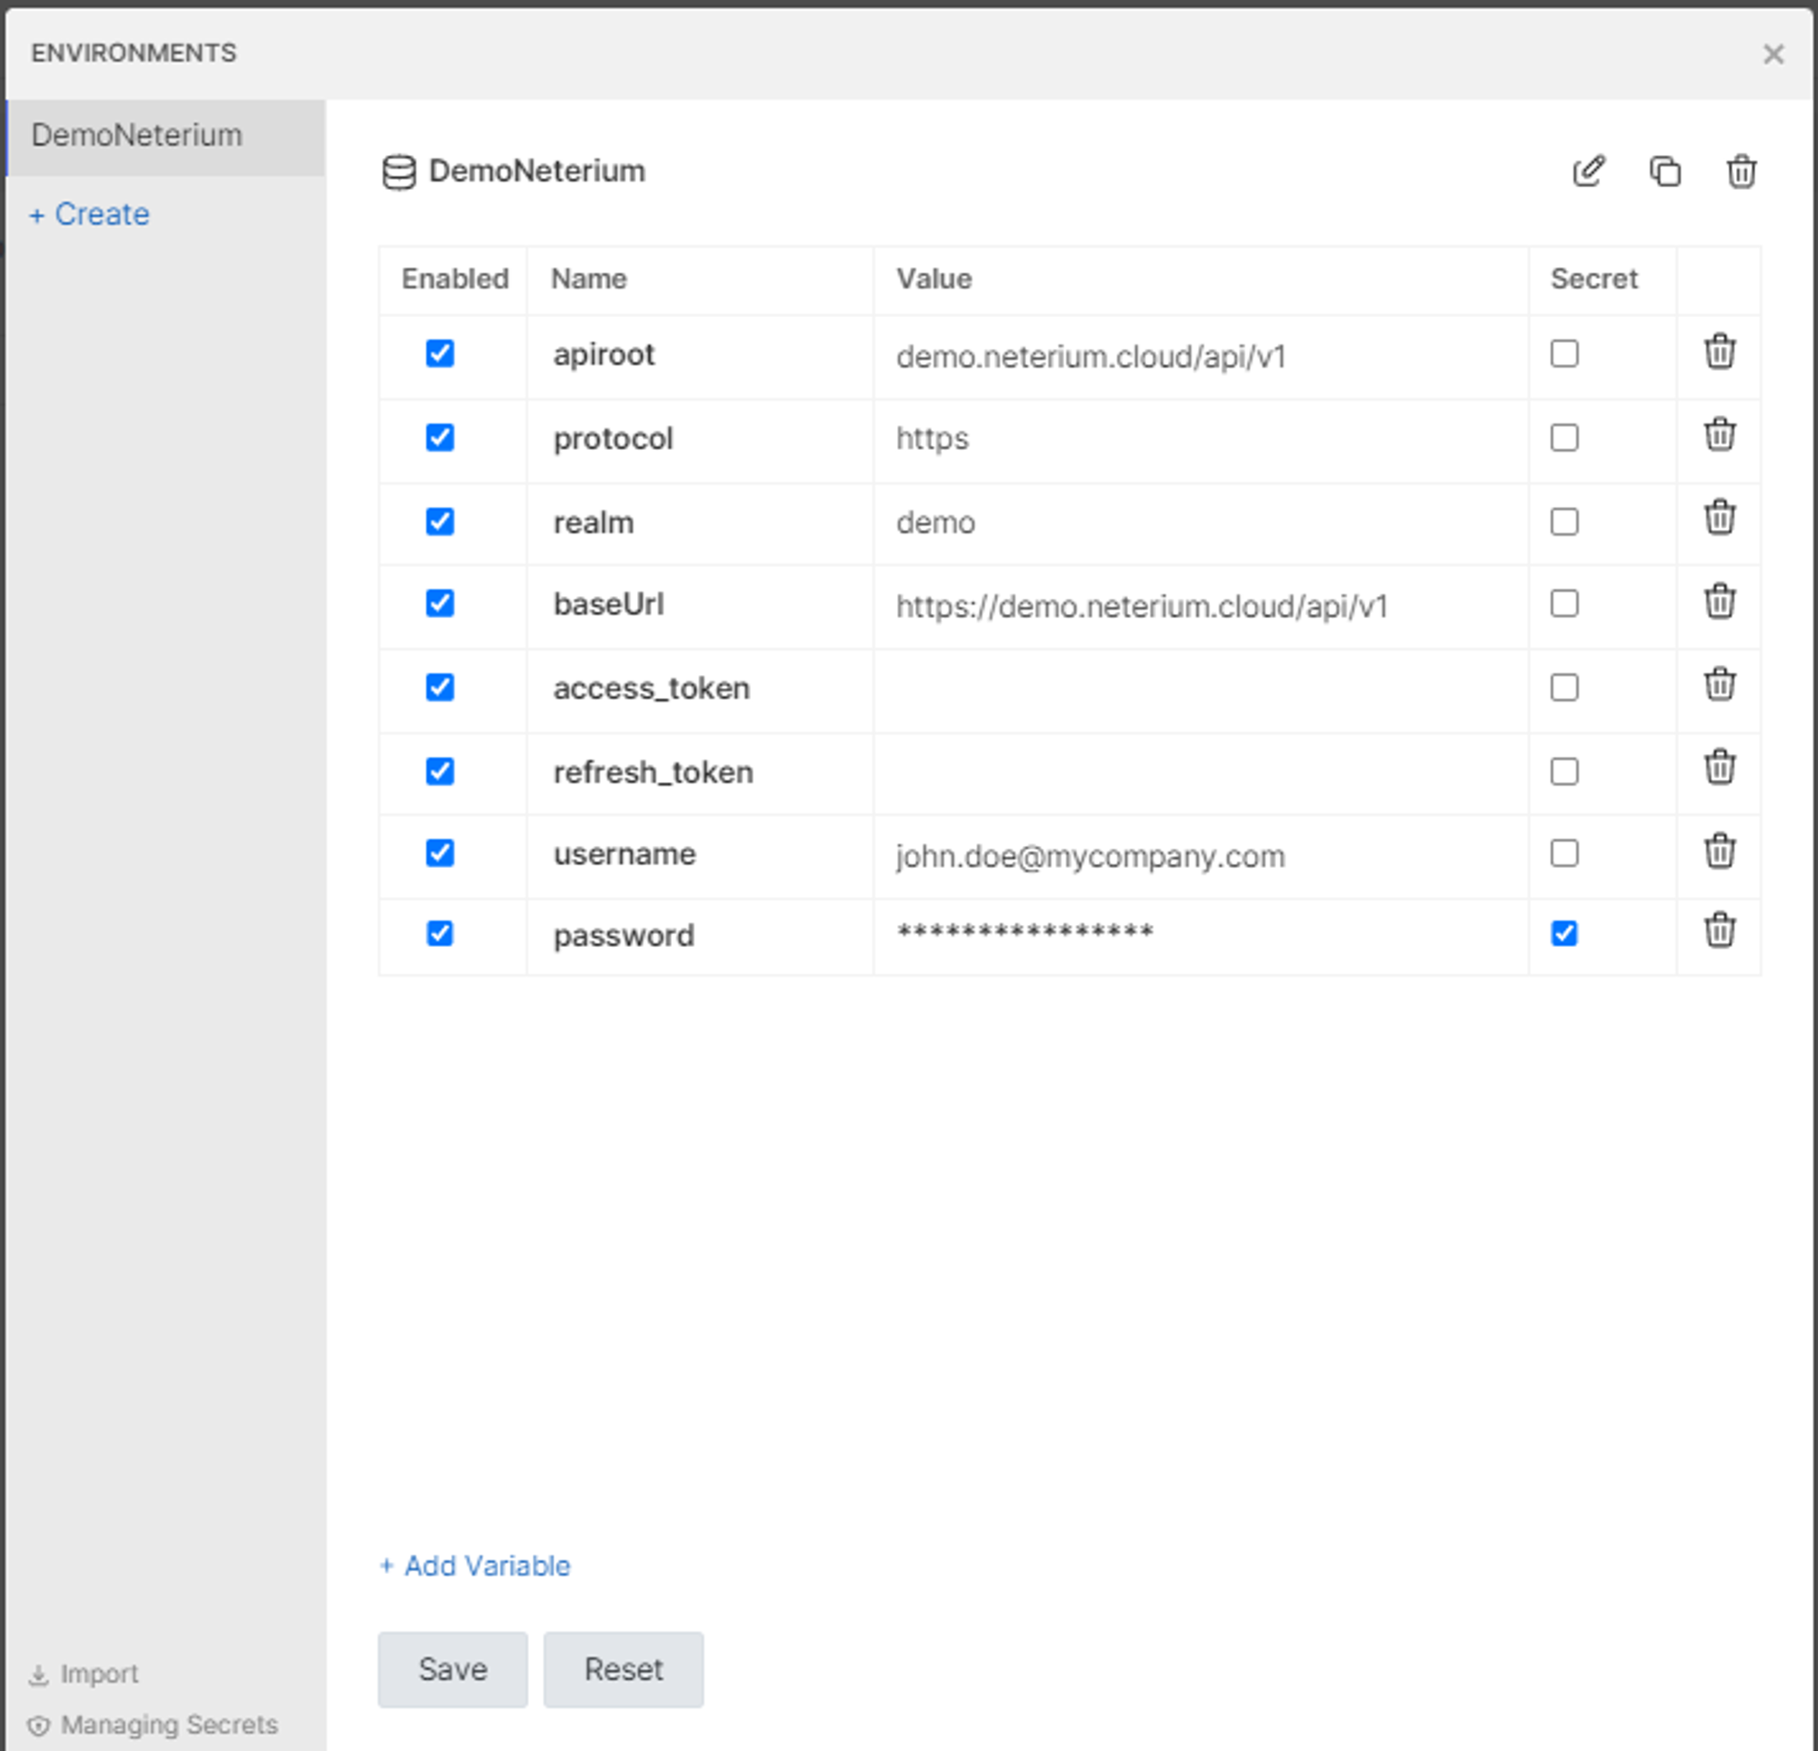This screenshot has height=1751, width=1818.
Task: Edit the john.doe@mycompany.com username value
Action: pyautogui.click(x=1200, y=856)
